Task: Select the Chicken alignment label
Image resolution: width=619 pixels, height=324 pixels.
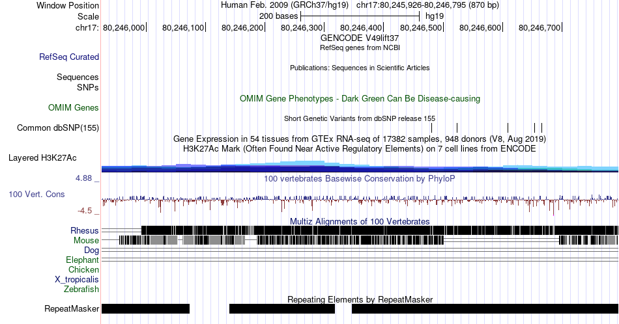Action: coord(83,269)
